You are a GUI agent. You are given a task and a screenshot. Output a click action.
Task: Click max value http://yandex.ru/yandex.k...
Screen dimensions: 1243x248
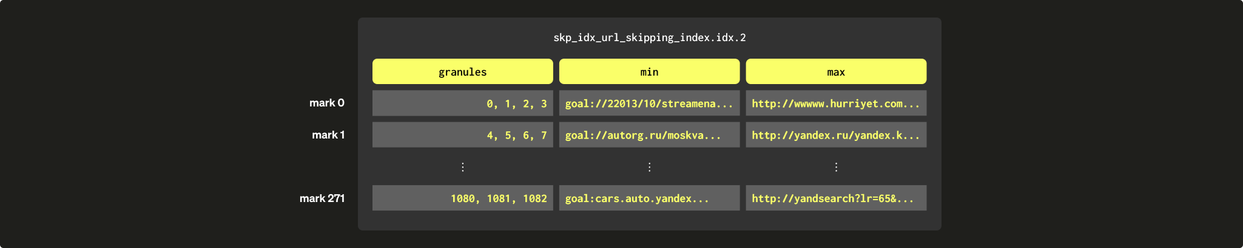pos(835,135)
